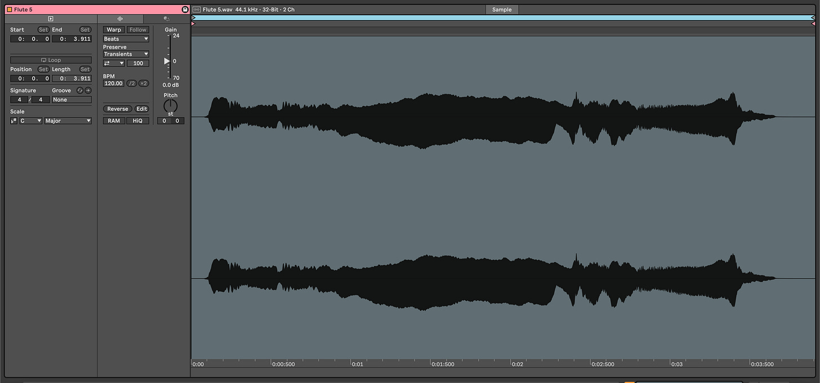Click the halve tempo /2 button
Viewport: 820px width, 383px height.
pos(132,83)
